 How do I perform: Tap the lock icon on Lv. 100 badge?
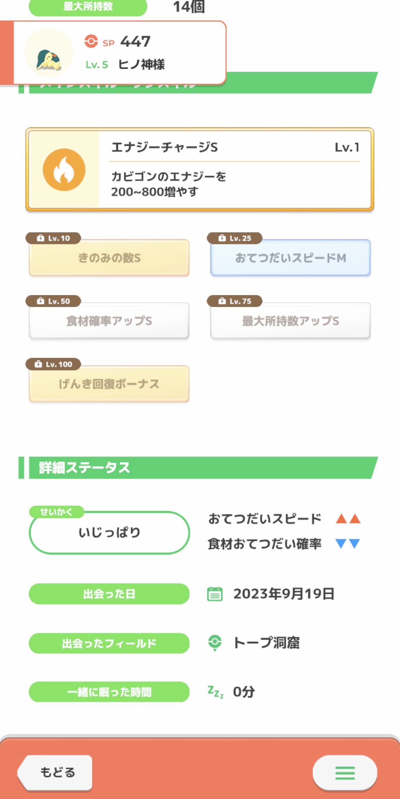38,364
